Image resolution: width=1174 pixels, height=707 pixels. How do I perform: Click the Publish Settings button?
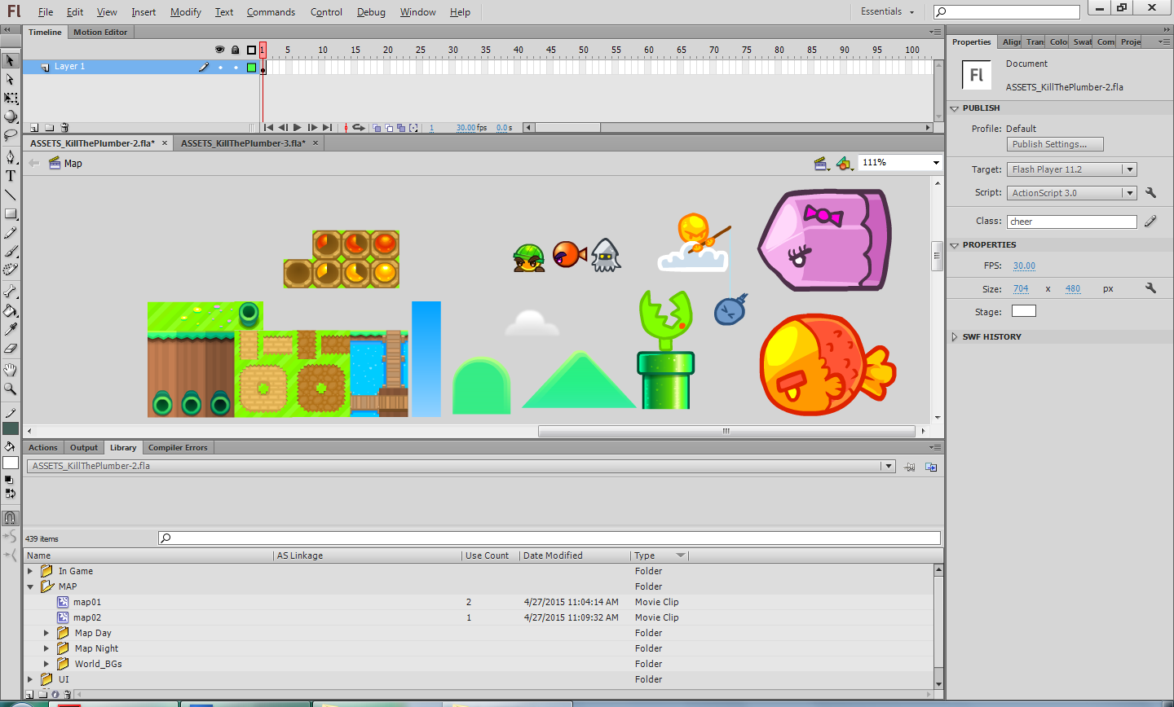point(1055,144)
